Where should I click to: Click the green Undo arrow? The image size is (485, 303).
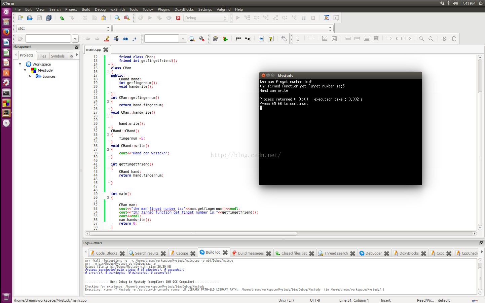[x=62, y=18]
